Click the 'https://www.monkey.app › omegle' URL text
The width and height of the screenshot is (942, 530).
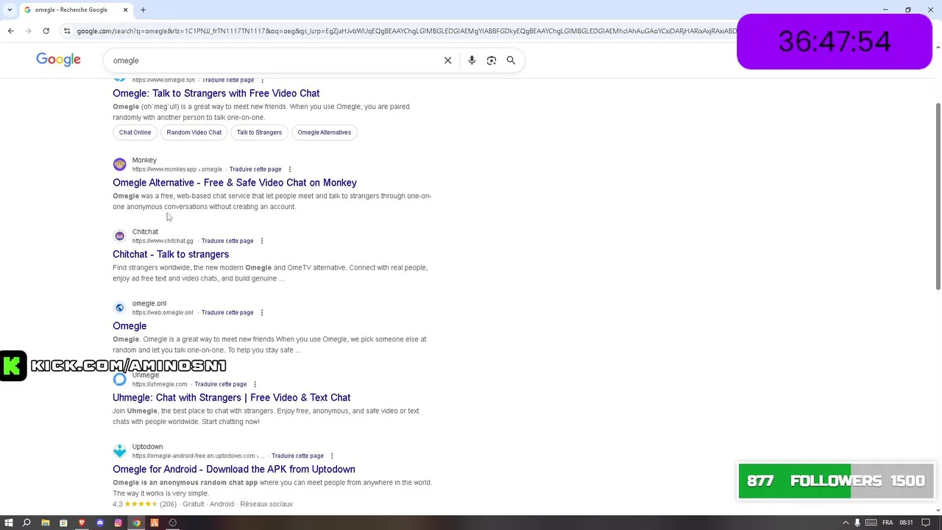[177, 169]
